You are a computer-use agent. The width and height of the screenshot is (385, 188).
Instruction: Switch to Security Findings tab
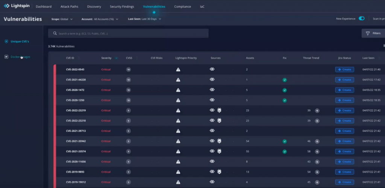click(122, 7)
